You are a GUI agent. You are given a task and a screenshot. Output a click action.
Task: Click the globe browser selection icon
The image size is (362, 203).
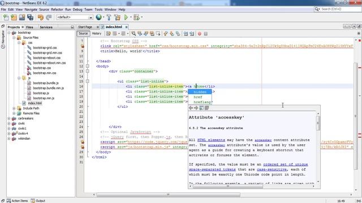tap(98, 17)
